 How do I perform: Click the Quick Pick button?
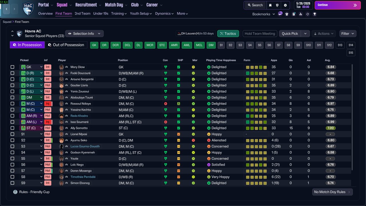290,33
